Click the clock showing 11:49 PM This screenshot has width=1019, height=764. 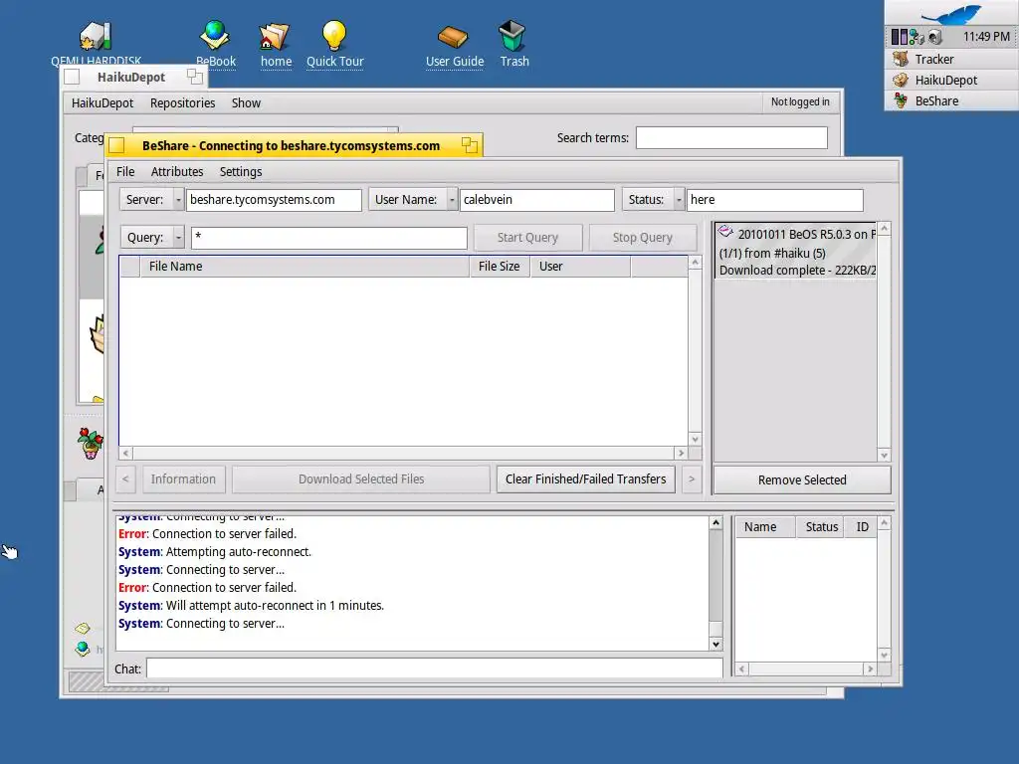click(x=986, y=37)
